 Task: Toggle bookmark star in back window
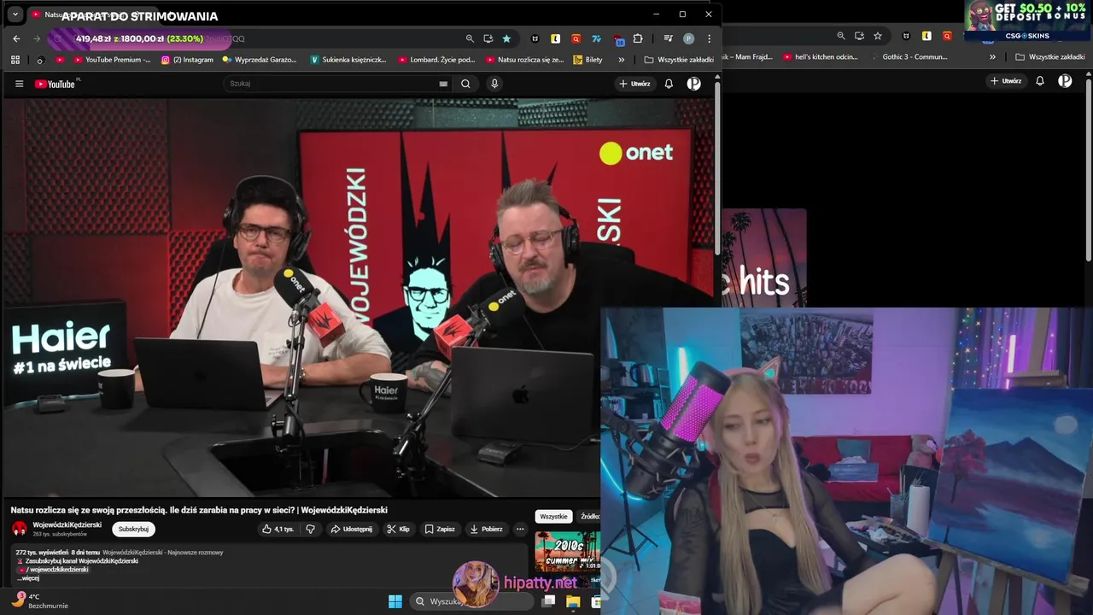click(x=878, y=36)
